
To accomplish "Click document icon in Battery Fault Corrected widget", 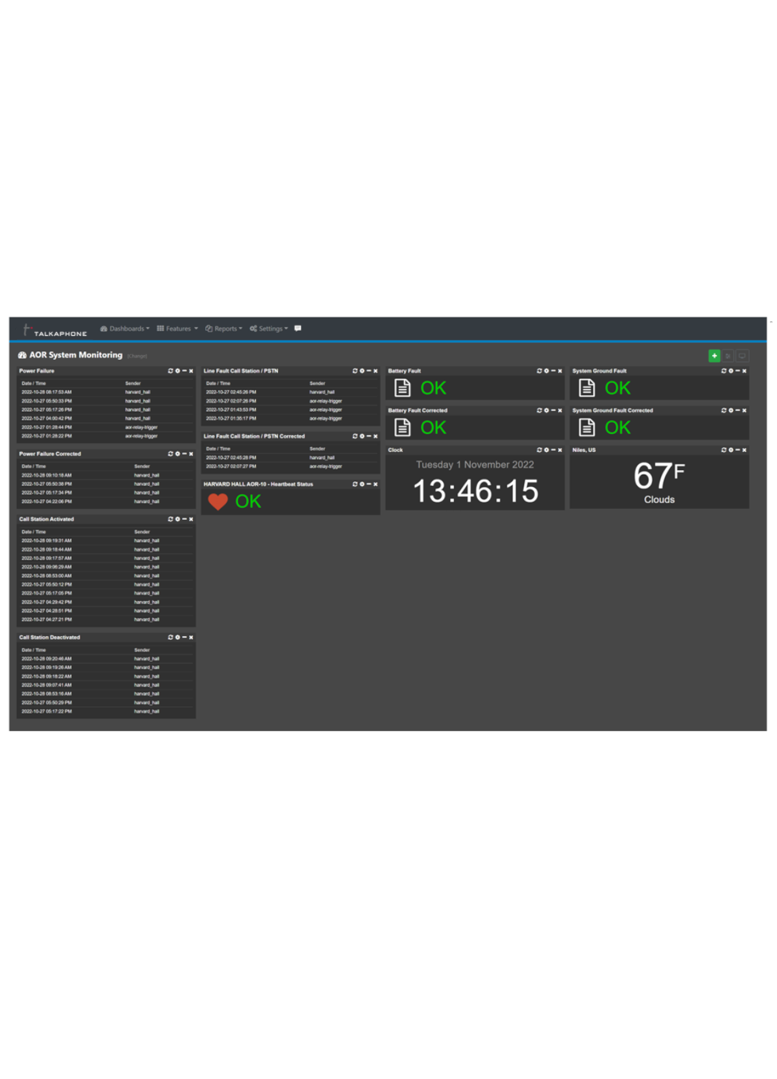I will 403,427.
